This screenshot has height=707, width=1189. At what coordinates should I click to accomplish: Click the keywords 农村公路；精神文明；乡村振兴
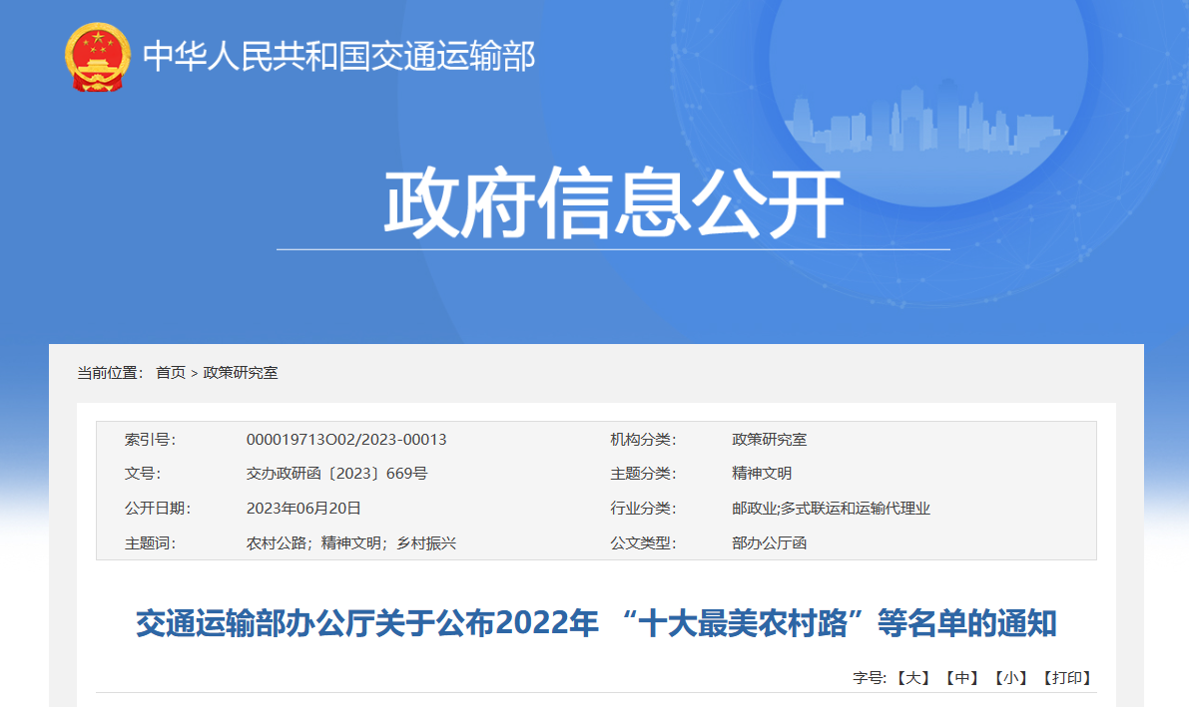pyautogui.click(x=350, y=543)
